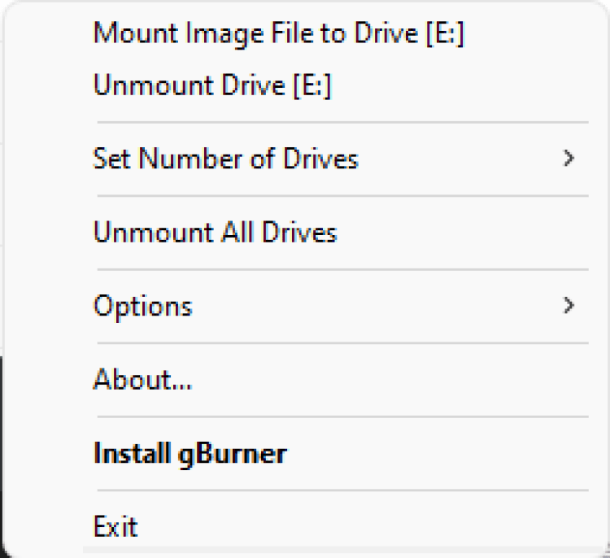
Task: Open the Options submenu
Action: point(143,307)
